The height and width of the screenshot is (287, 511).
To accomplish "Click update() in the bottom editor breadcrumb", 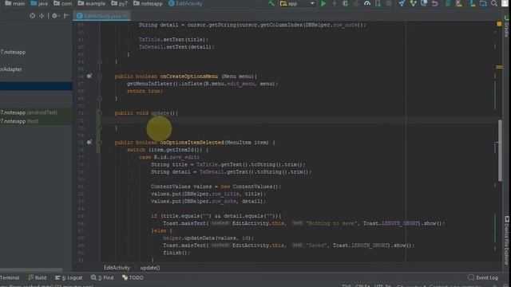I will (150, 268).
